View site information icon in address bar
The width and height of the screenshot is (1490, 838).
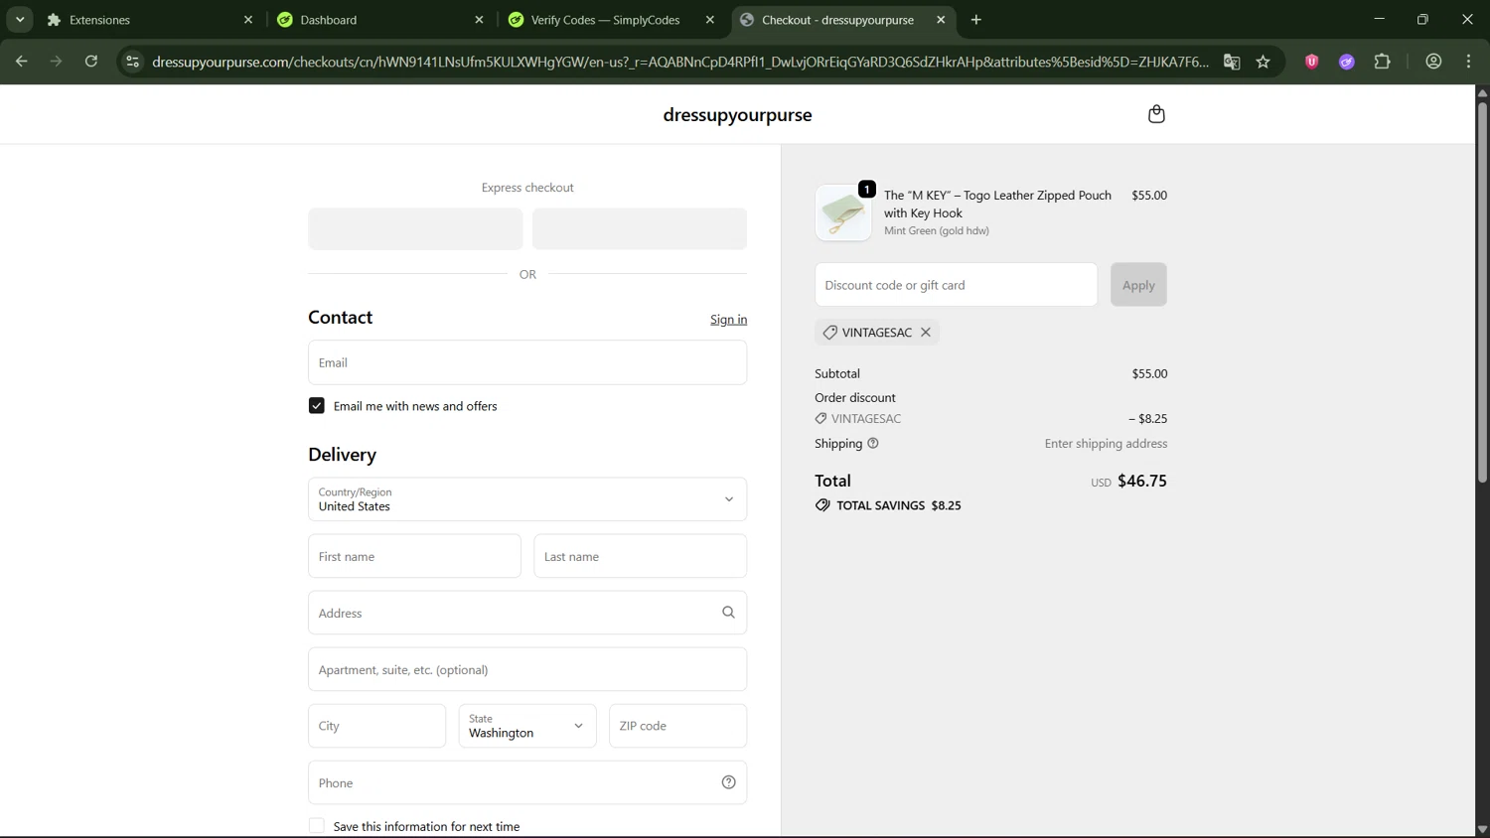132,62
